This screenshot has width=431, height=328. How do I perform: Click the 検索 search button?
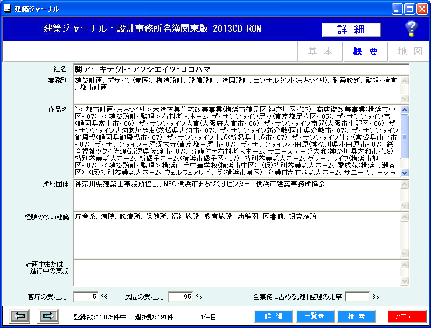point(357,317)
